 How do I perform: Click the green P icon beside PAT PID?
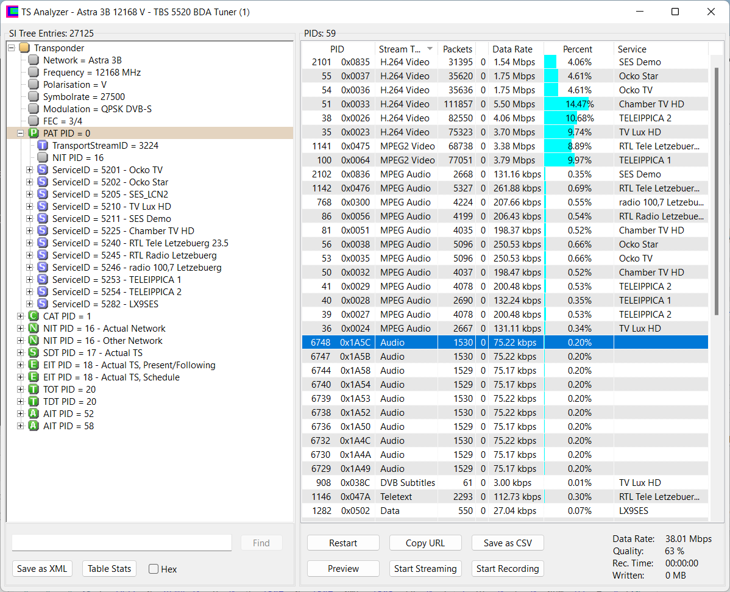[34, 134]
